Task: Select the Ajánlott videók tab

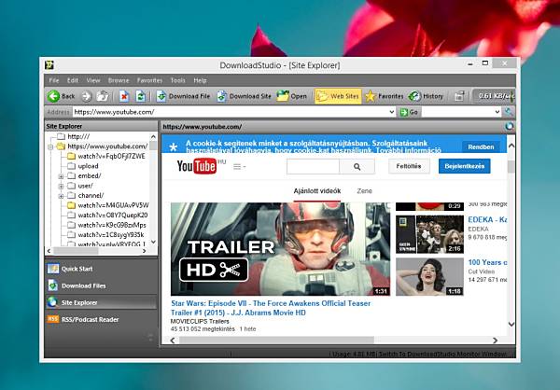Action: [x=317, y=191]
